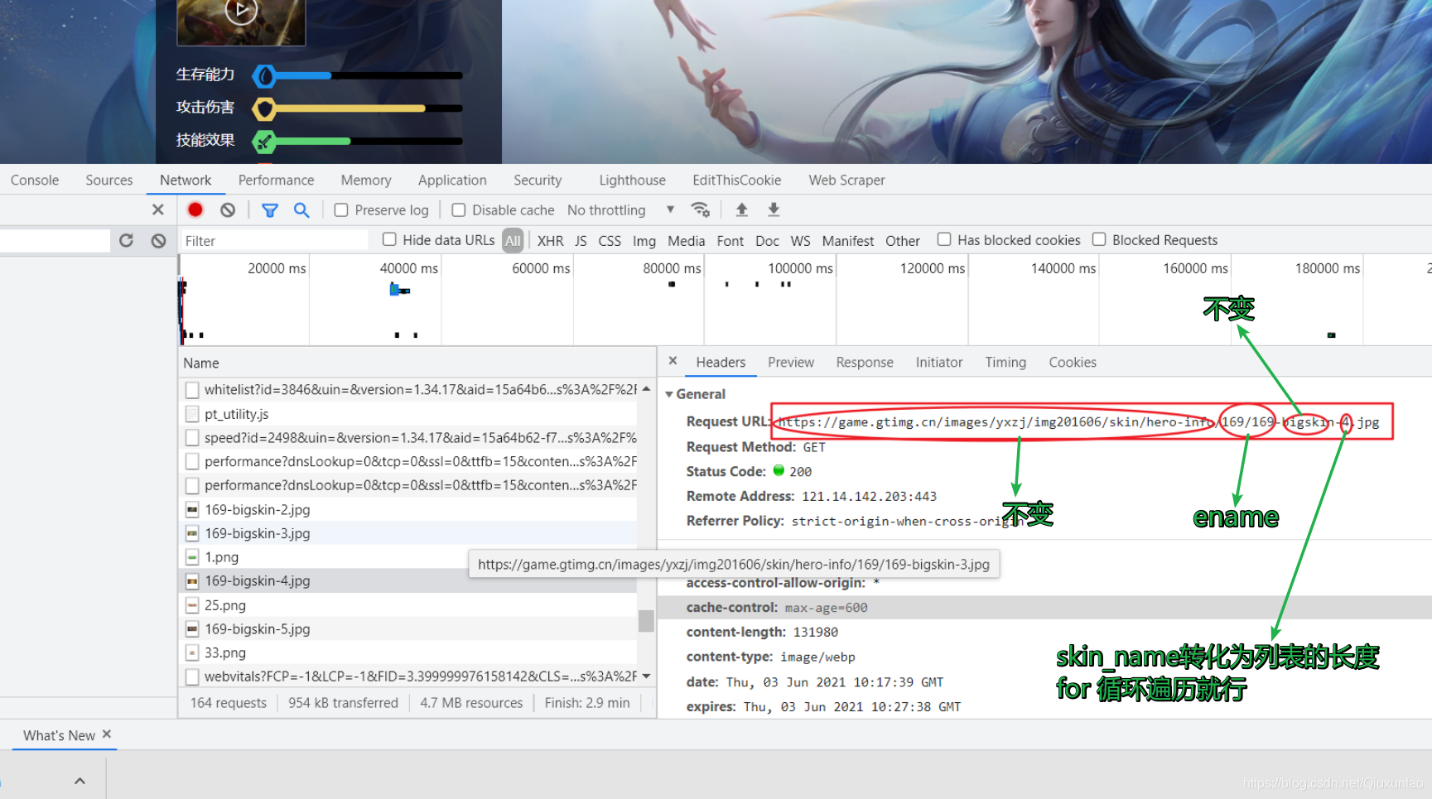Click file icon of 1.png request
Image resolution: width=1432 pixels, height=799 pixels.
(x=192, y=557)
